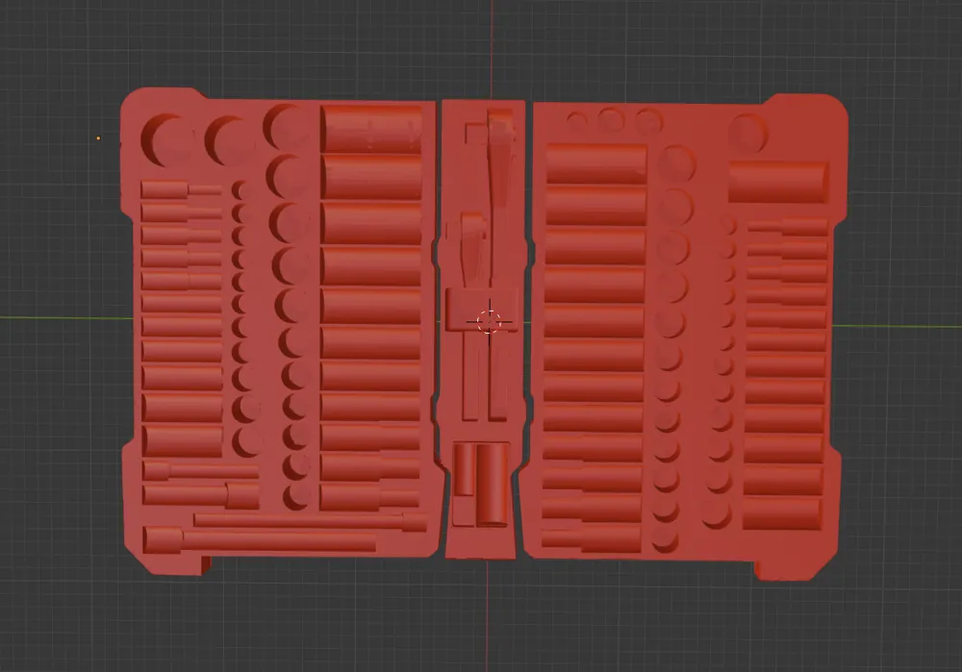962x672 pixels.
Task: Click the large round hole in left tray's top-left corner
Action: pos(166,138)
